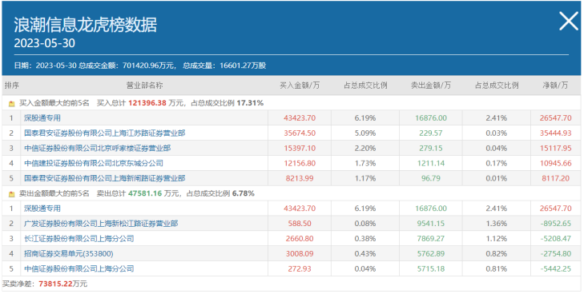This screenshot has height=294, width=584.
Task: Select buy amount 15397.10
Action: [300, 148]
